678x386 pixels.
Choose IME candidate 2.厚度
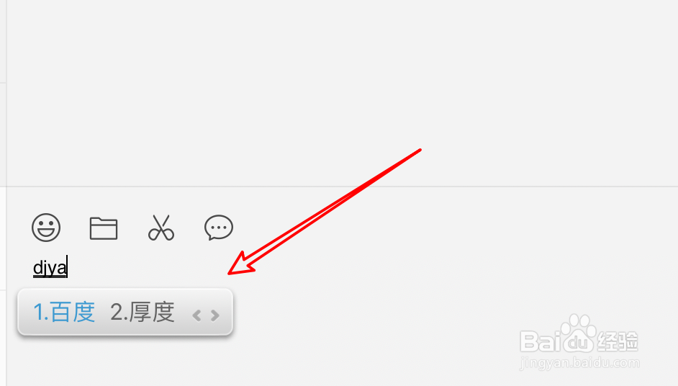point(143,312)
